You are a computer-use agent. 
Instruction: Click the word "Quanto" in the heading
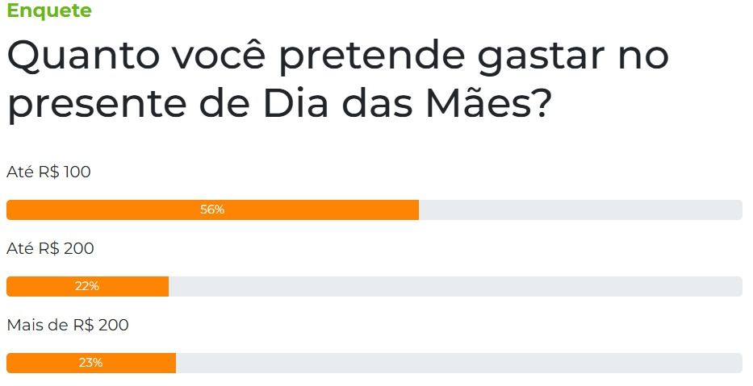click(x=84, y=56)
